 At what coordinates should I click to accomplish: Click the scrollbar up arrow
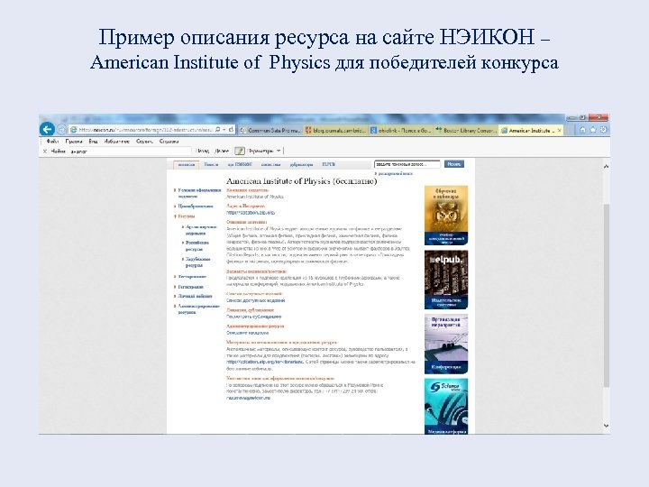(x=606, y=167)
